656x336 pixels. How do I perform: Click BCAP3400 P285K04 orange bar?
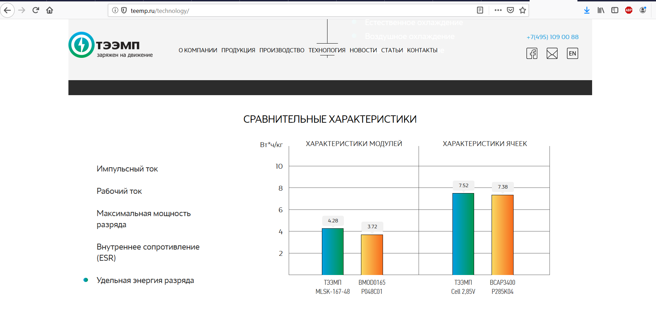502,235
